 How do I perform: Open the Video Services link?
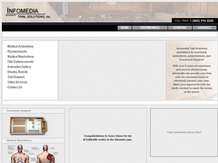[x=17, y=82]
